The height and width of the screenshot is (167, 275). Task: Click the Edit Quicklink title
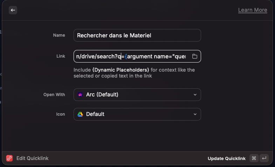pos(32,158)
